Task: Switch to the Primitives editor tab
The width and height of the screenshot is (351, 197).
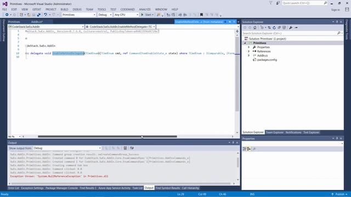Action: [x=14, y=22]
